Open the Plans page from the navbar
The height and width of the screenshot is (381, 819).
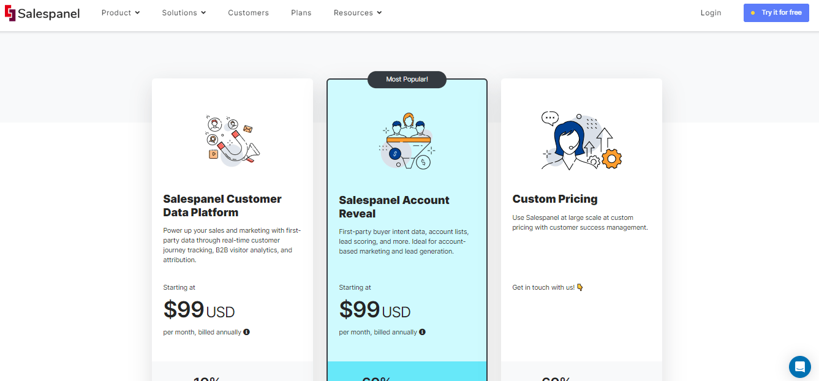pos(301,12)
